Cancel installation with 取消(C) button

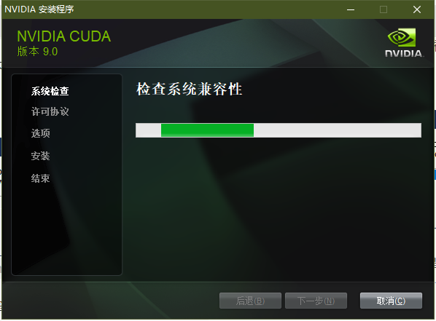391,301
